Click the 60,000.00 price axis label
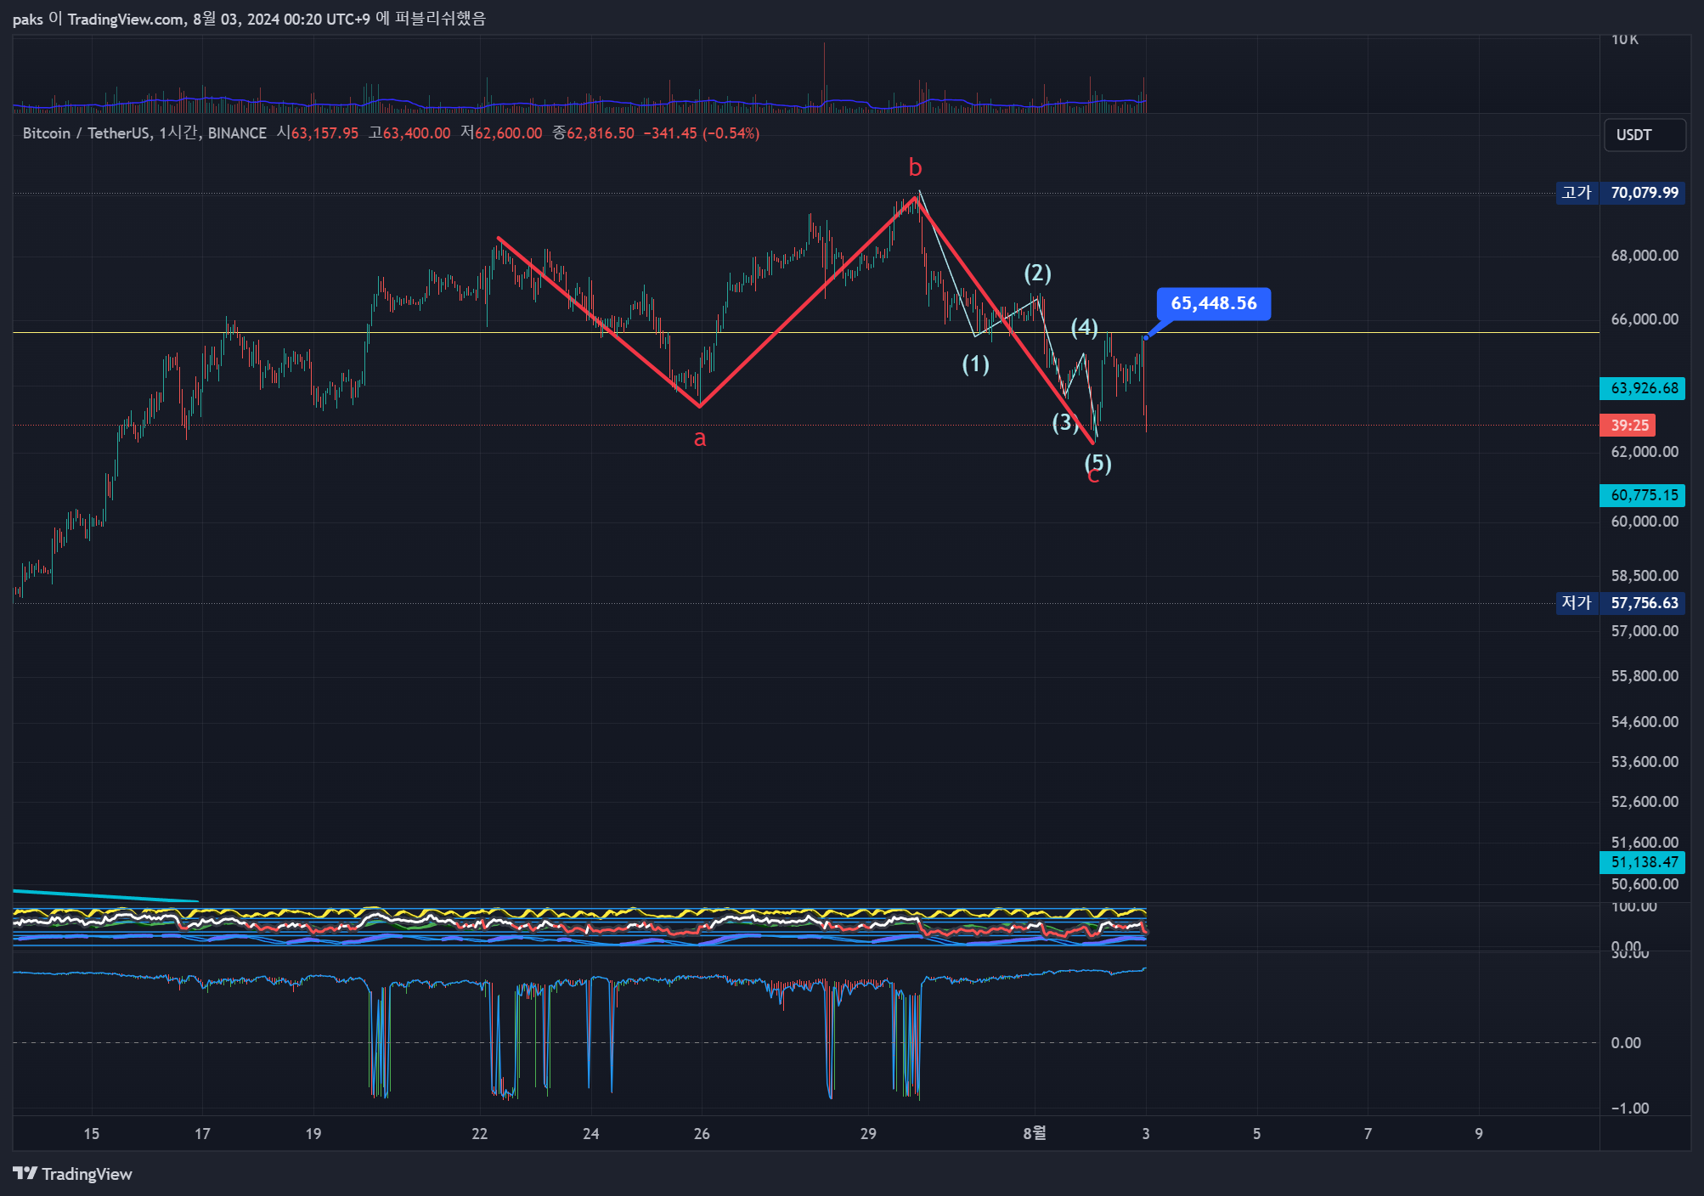 coord(1645,522)
